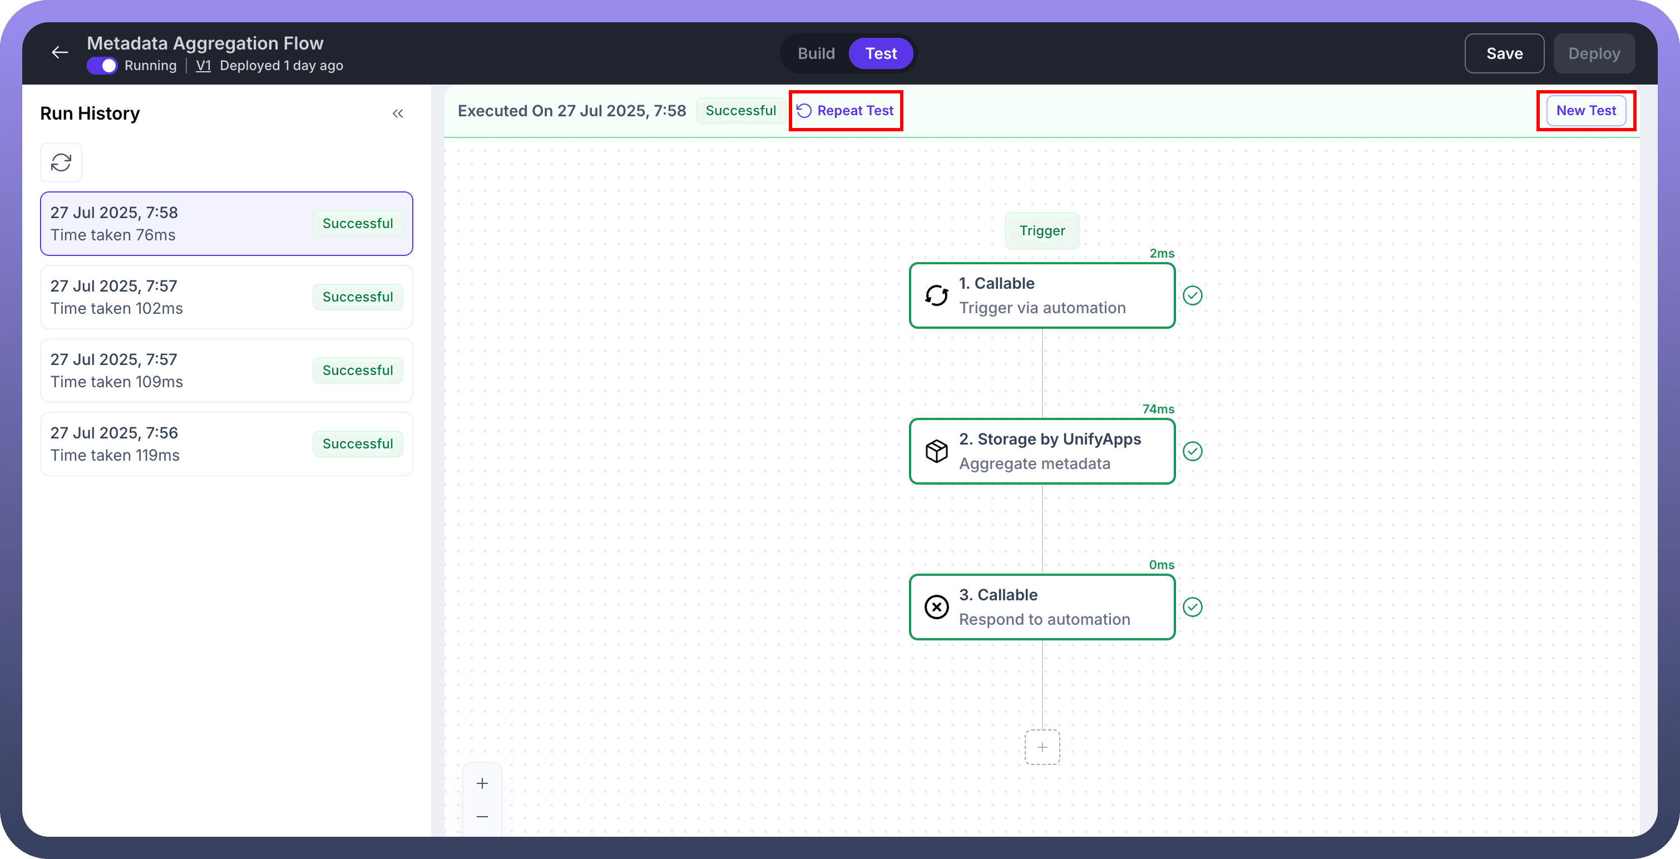Add step using dashed plus box

[1042, 748]
